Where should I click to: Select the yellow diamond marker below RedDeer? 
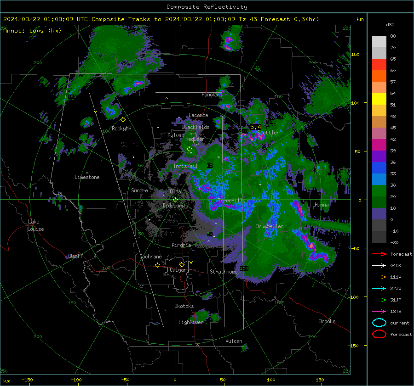tap(190, 149)
